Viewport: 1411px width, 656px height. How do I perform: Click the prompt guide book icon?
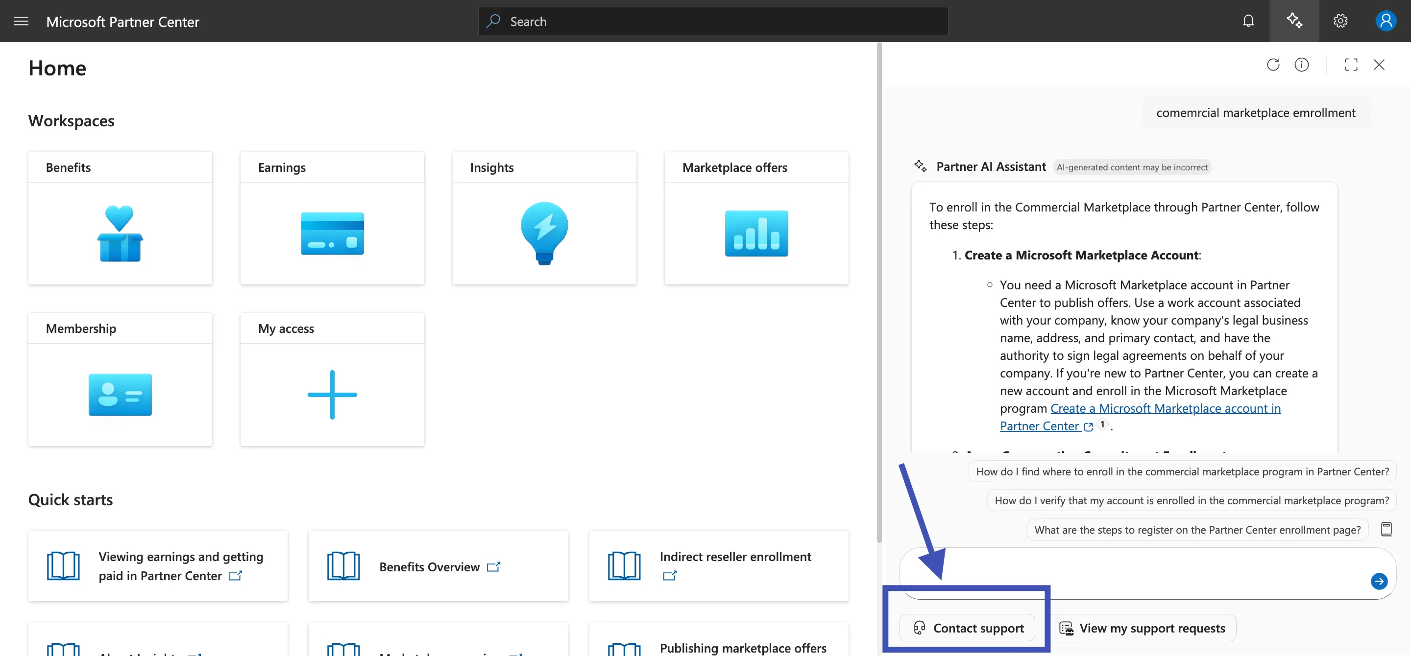point(1387,530)
